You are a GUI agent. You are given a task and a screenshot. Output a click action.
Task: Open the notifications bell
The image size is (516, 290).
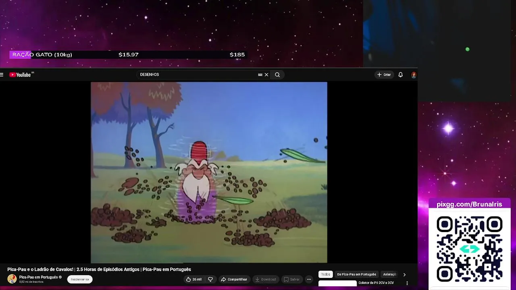[x=400, y=75]
